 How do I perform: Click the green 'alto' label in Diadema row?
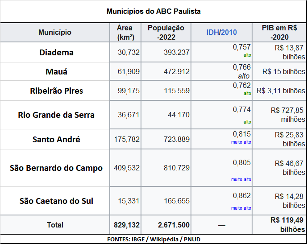coord(247,56)
